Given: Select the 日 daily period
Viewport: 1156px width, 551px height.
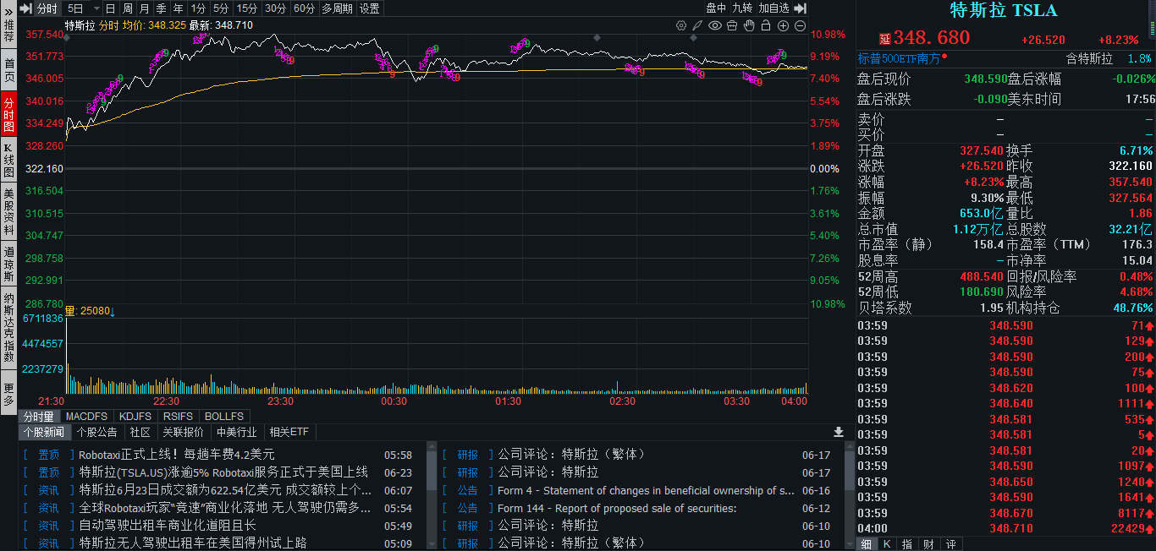Looking at the screenshot, I should 111,8.
